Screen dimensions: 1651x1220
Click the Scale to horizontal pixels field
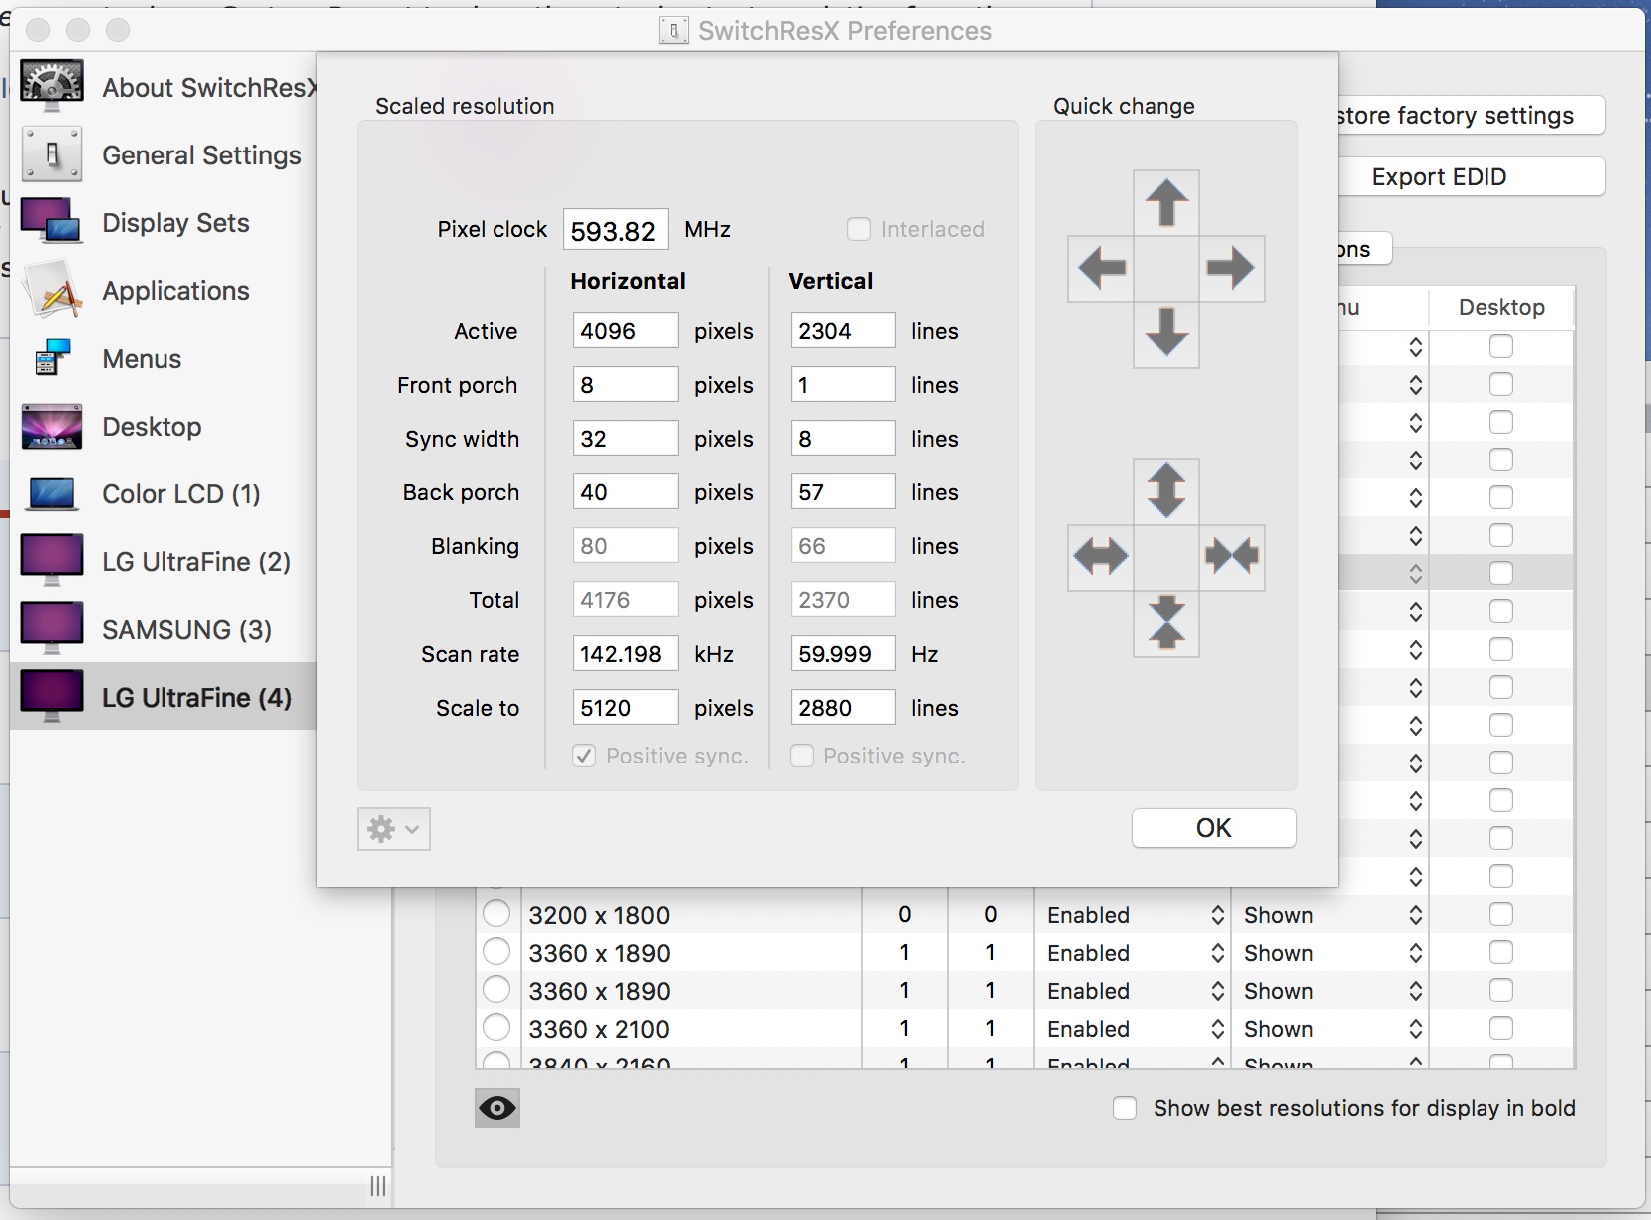click(625, 707)
